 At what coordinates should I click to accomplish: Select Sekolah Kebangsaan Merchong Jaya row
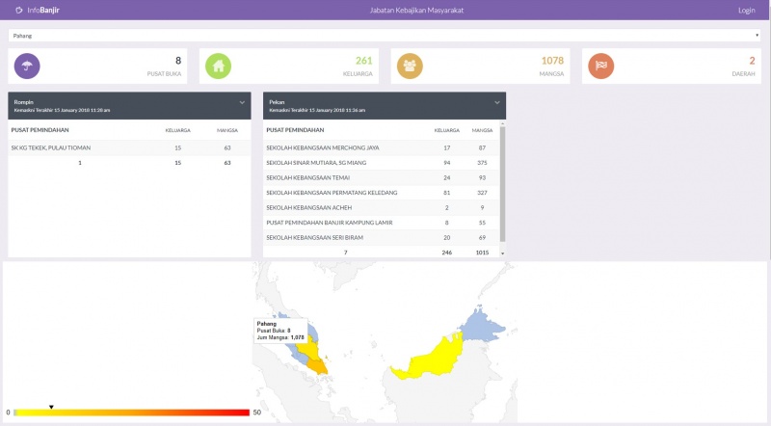(x=381, y=147)
